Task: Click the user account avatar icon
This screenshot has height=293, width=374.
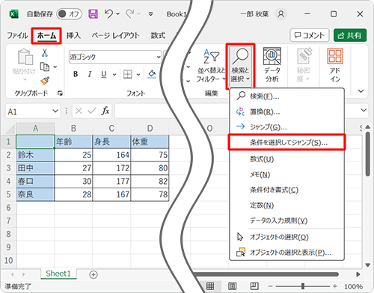Action: tap(280, 14)
